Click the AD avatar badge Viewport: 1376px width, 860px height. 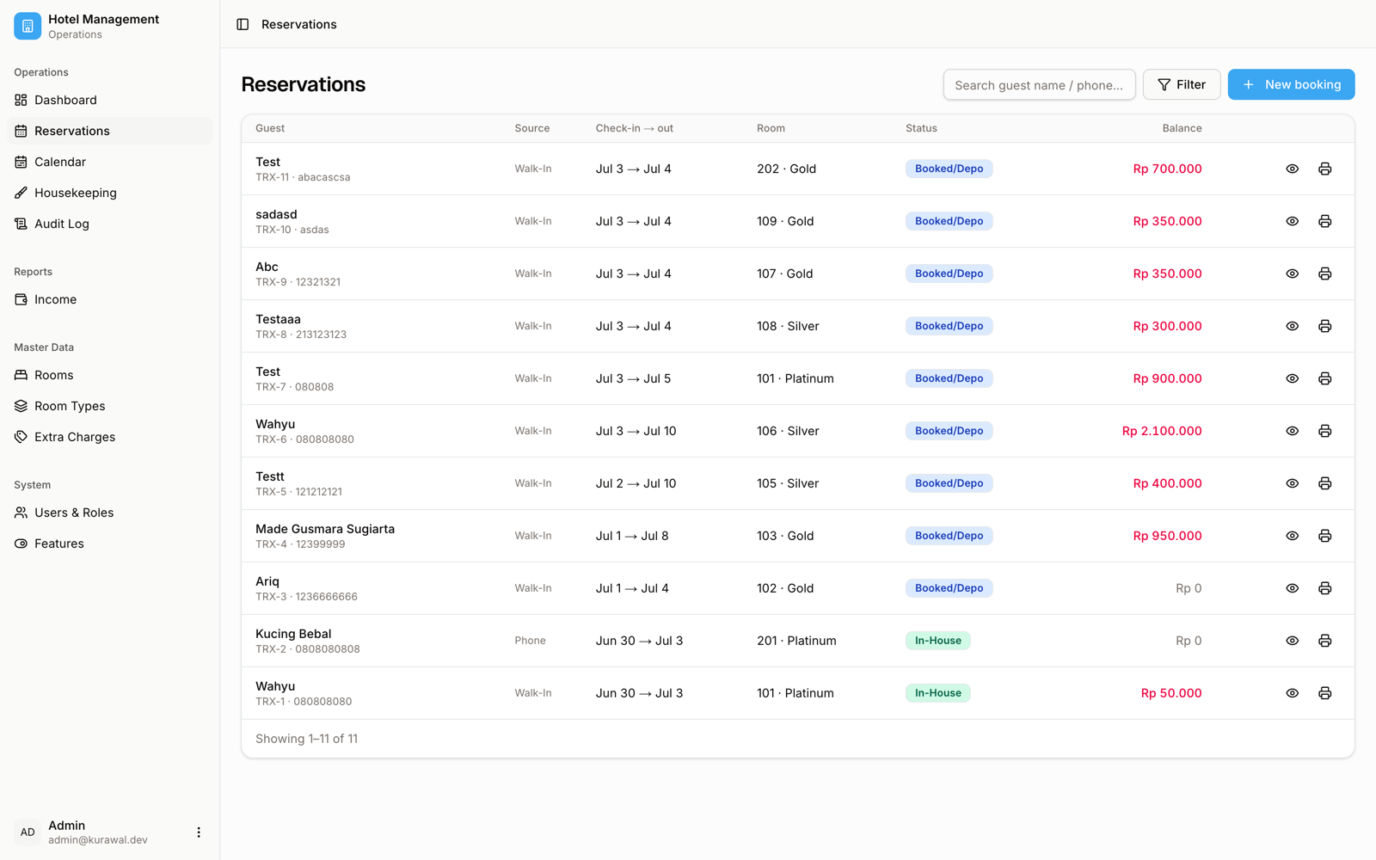click(x=28, y=832)
